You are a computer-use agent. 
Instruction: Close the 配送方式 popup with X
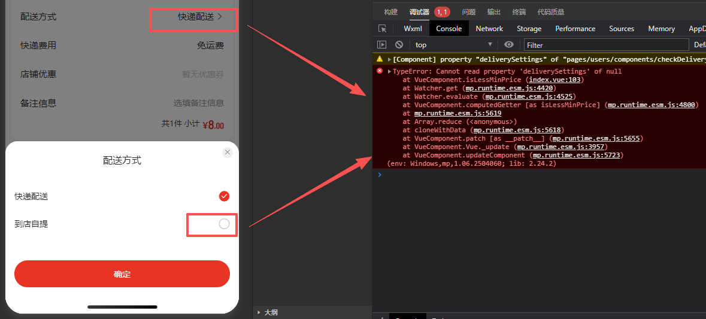pyautogui.click(x=227, y=153)
